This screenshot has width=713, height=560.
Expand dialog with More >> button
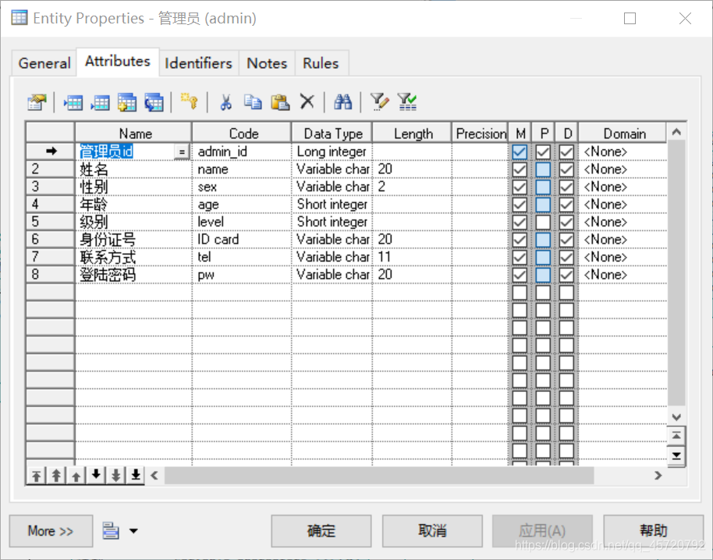[x=51, y=531]
